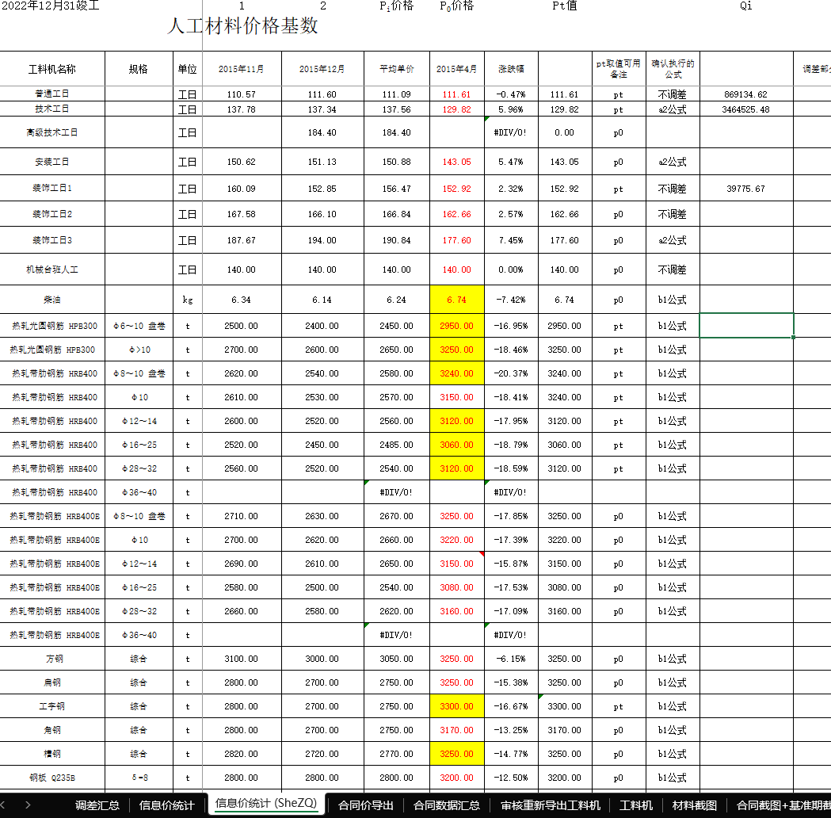Screen dimensions: 831x818
Task: Select the 柴油 row name cell
Action: pos(52,300)
